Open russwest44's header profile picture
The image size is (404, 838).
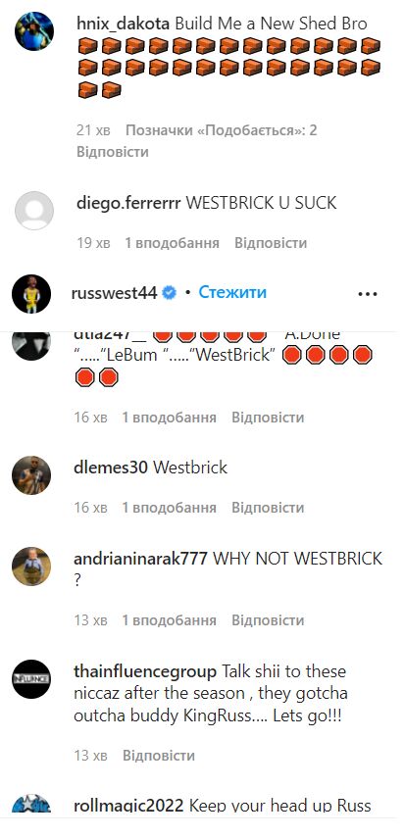click(x=31, y=294)
